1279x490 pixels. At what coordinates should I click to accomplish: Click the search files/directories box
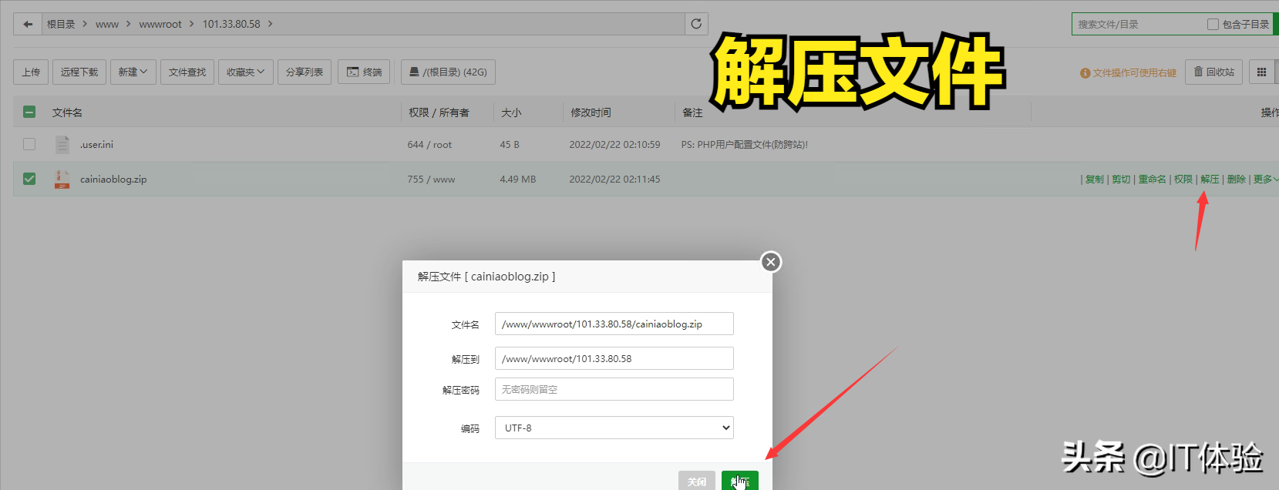[1137, 25]
